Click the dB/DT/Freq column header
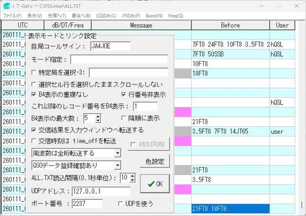 pyautogui.click(x=68, y=25)
